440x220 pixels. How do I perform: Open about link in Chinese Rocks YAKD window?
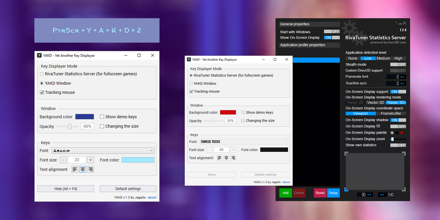click(286, 182)
